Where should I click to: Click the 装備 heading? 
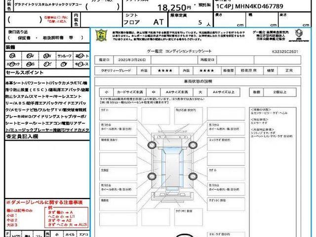[x=10, y=47]
